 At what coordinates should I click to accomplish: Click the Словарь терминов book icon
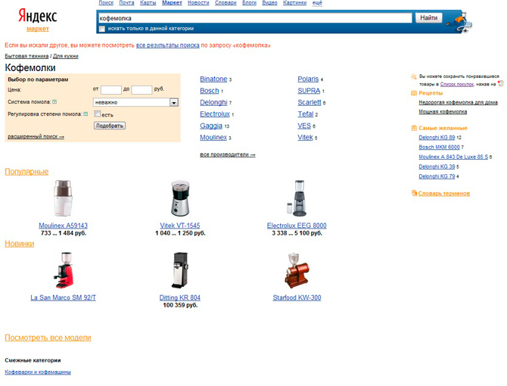pos(414,193)
